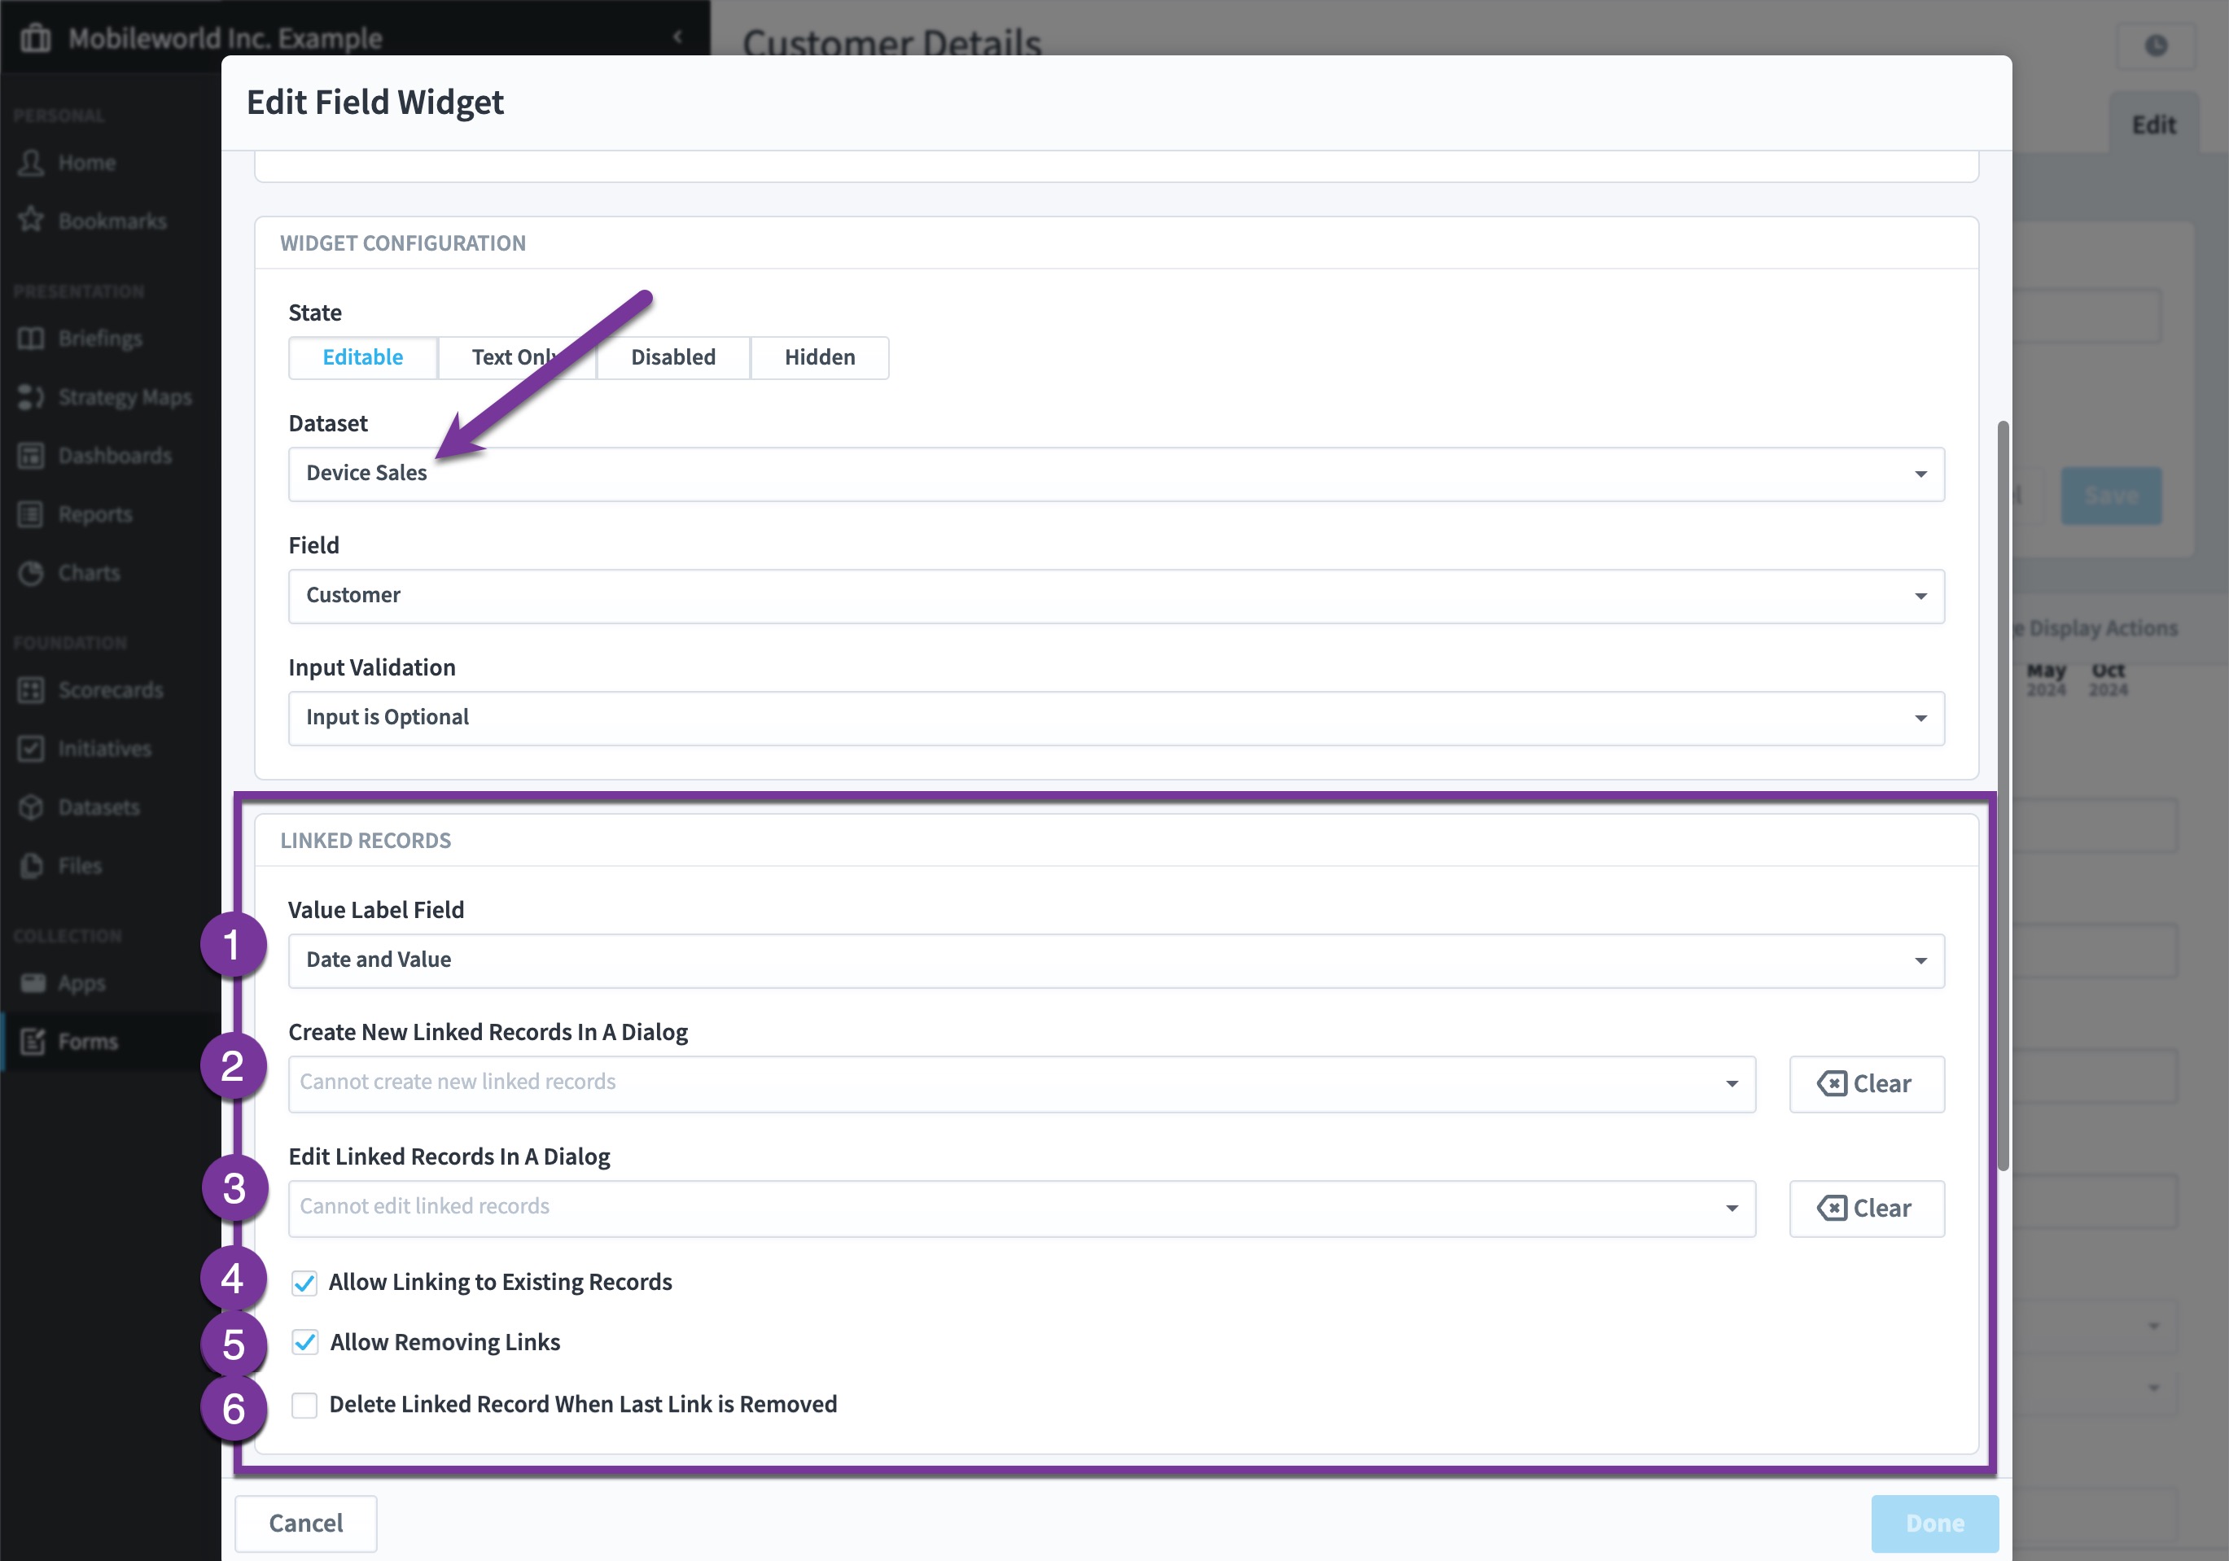The image size is (2229, 1561).
Task: Open Initiatives in the sidebar
Action: click(x=104, y=750)
